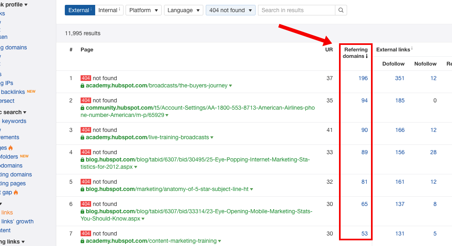Screen dimensions: 452x246
Task: Click referring domains count 65
Action: tap(365, 204)
